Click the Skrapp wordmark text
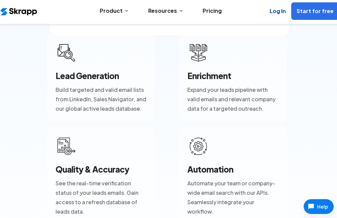This screenshot has width=337, height=218. tap(23, 11)
